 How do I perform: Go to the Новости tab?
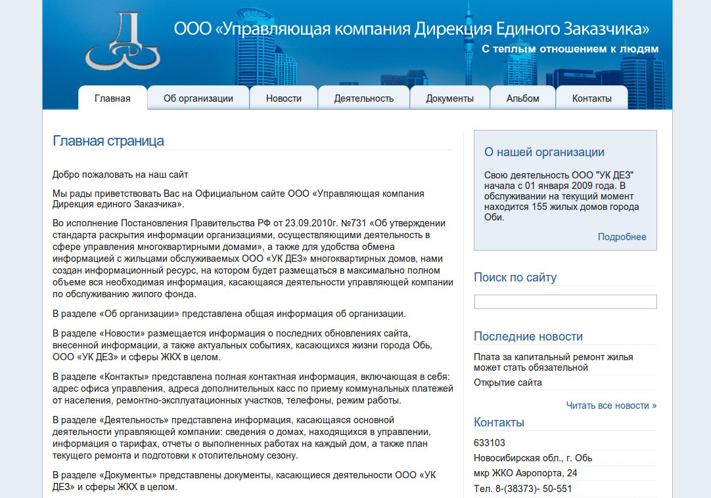(x=284, y=98)
